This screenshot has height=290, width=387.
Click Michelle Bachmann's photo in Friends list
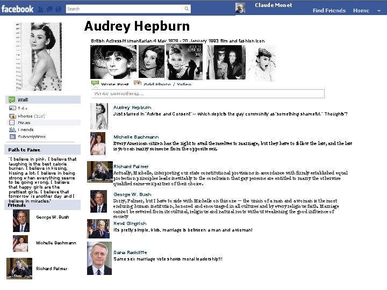click(20, 244)
